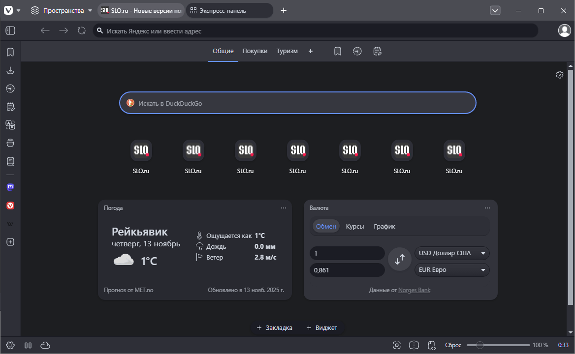This screenshot has height=354, width=575.
Task: Open the EUR Евро currency dropdown
Action: click(451, 269)
